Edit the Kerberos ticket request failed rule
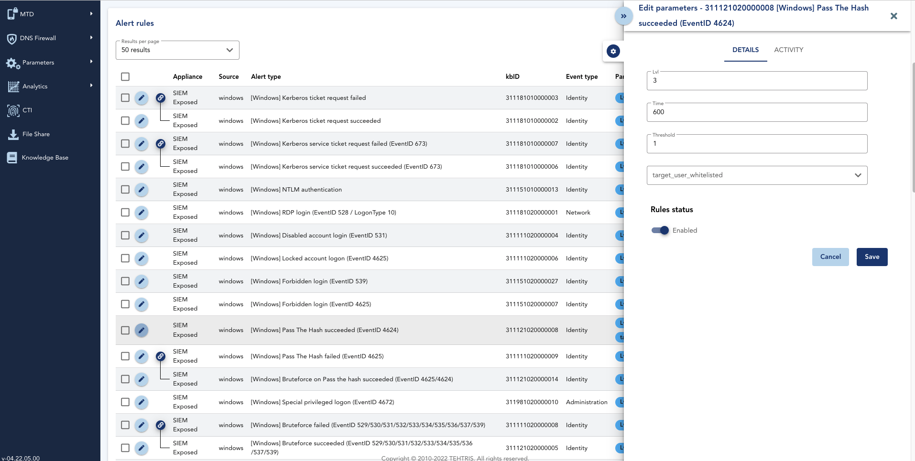This screenshot has height=461, width=915. (141, 98)
